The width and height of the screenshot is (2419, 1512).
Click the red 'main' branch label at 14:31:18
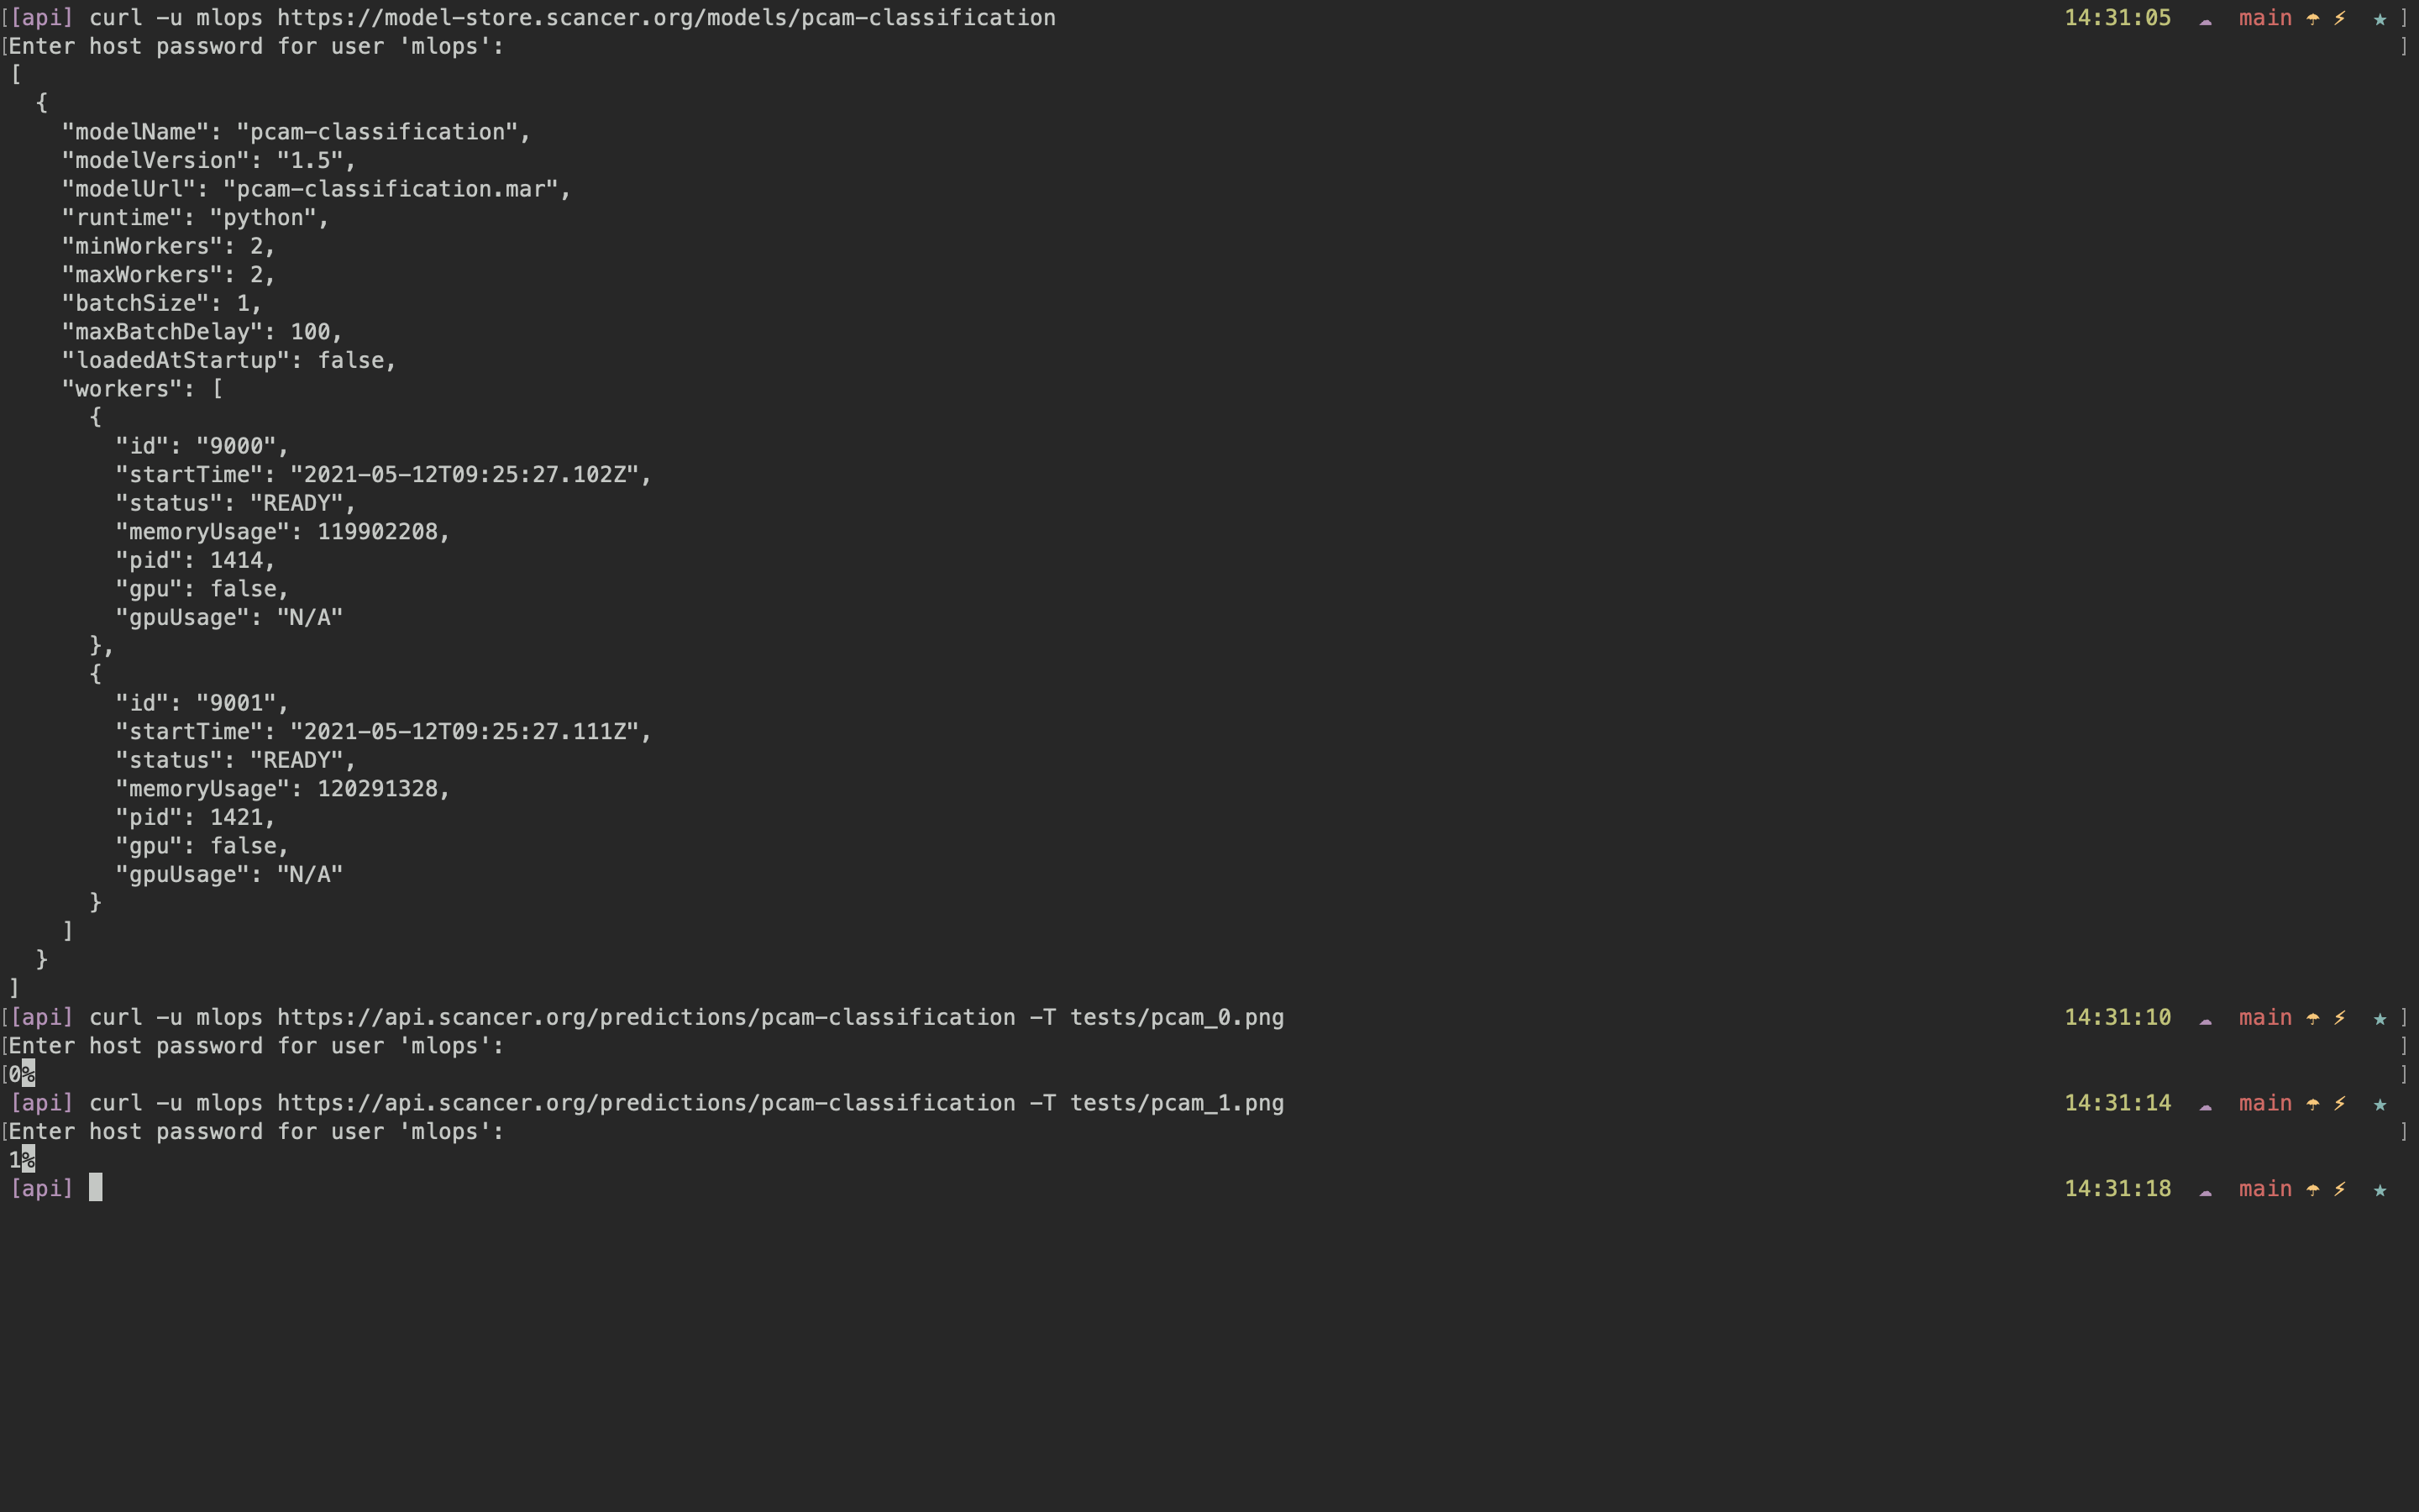(2264, 1189)
